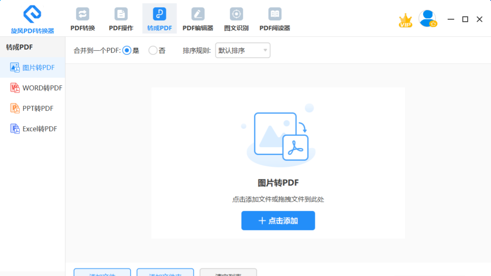Select 是 to merge into one PDF

coord(127,50)
